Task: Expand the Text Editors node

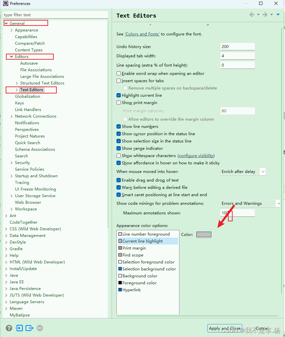Action: click(x=17, y=90)
